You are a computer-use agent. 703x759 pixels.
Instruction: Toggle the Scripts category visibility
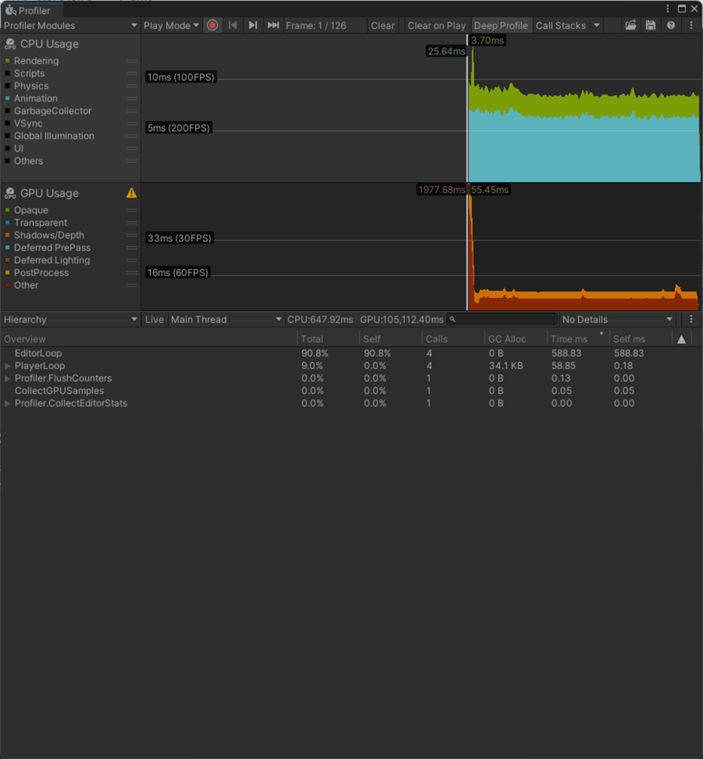pos(8,73)
